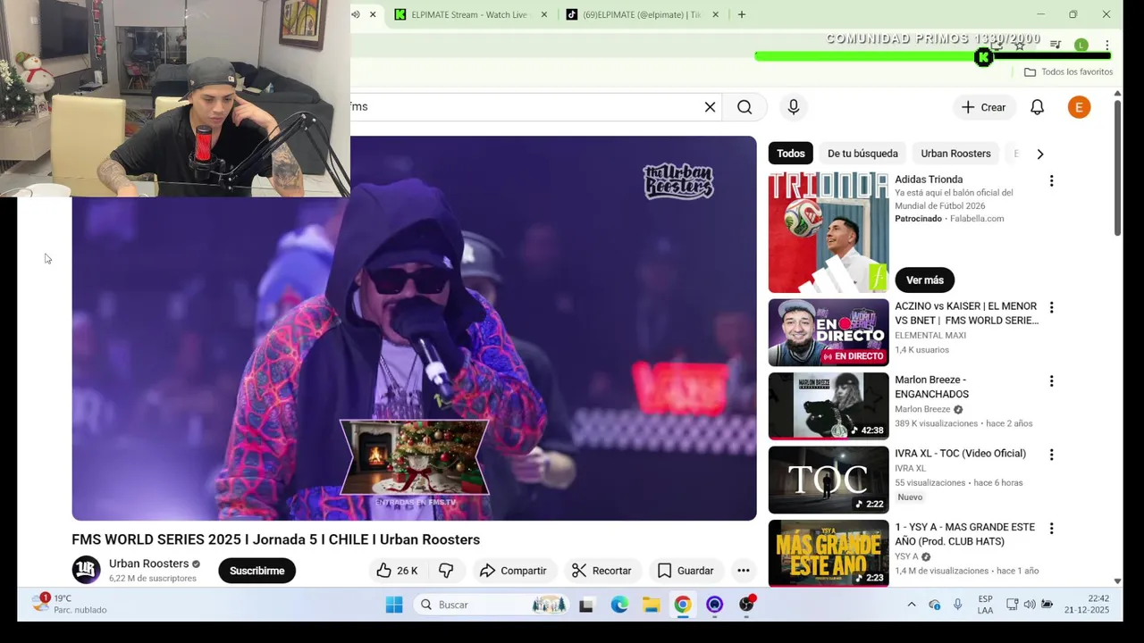Bookmark this page with the star
The height and width of the screenshot is (643, 1144).
pyautogui.click(x=1019, y=45)
